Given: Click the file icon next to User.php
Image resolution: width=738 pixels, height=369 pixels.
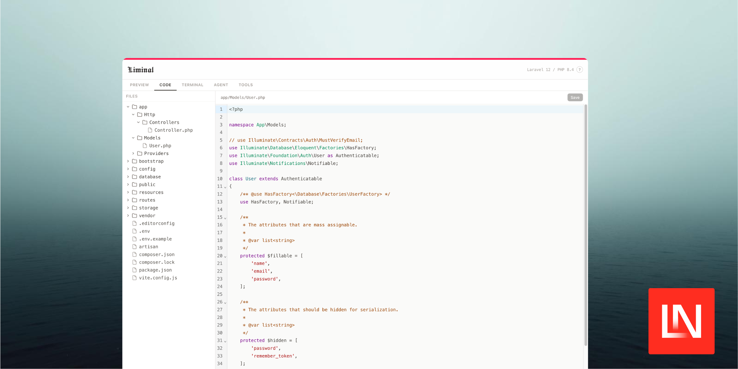Looking at the screenshot, I should 145,146.
